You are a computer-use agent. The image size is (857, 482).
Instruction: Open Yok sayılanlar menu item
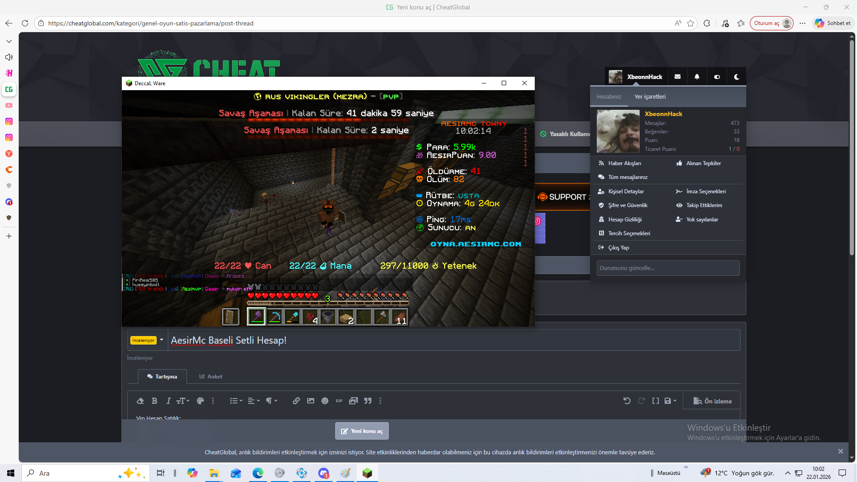pos(702,220)
